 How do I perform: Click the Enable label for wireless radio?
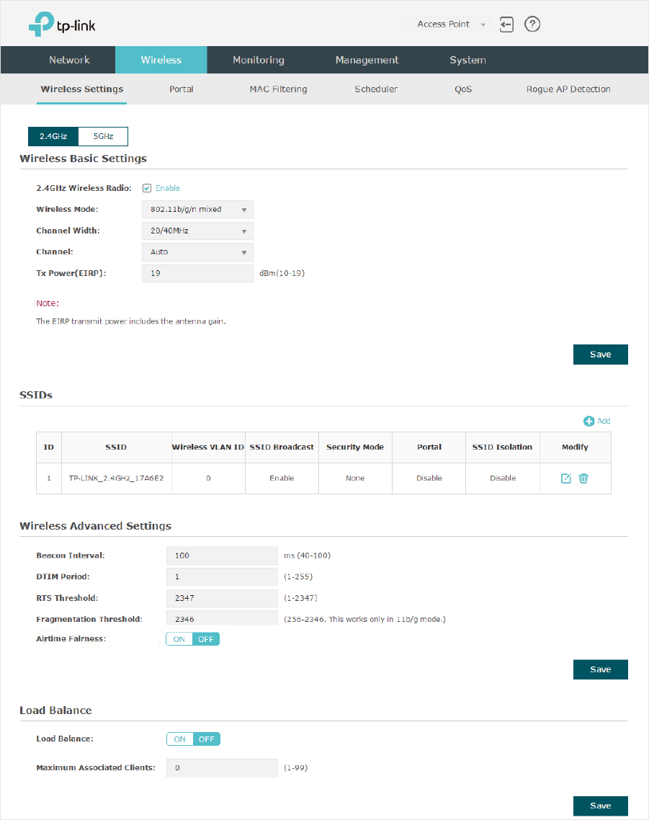pos(168,188)
